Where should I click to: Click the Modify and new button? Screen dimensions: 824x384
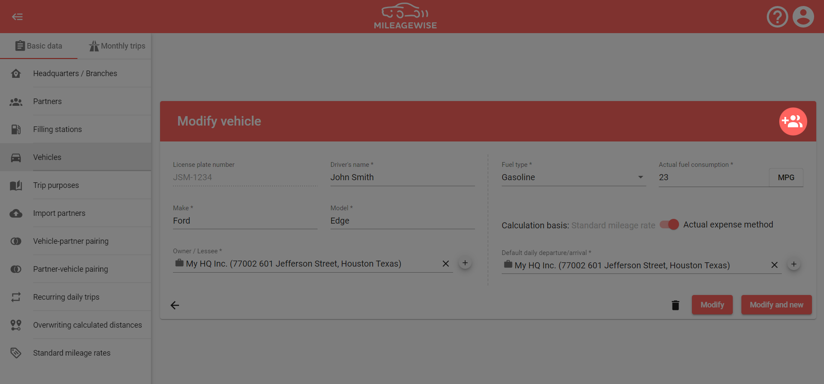(776, 305)
